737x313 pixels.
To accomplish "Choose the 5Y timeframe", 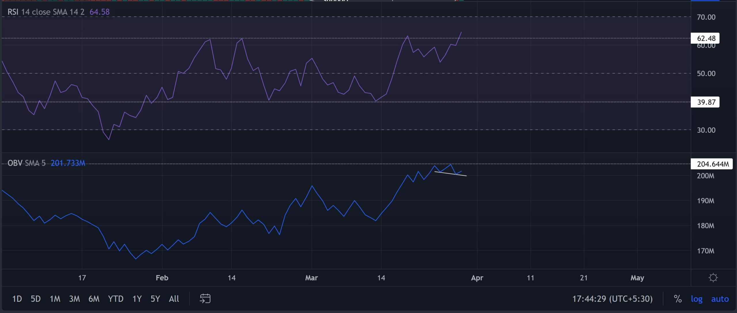I will [x=155, y=299].
